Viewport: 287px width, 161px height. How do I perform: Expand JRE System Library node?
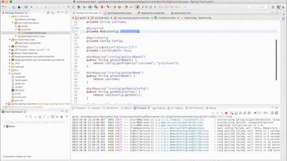(x=10, y=50)
